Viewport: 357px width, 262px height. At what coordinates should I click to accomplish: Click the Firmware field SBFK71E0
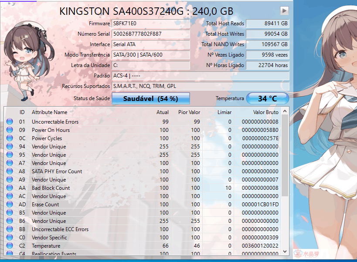(x=151, y=24)
